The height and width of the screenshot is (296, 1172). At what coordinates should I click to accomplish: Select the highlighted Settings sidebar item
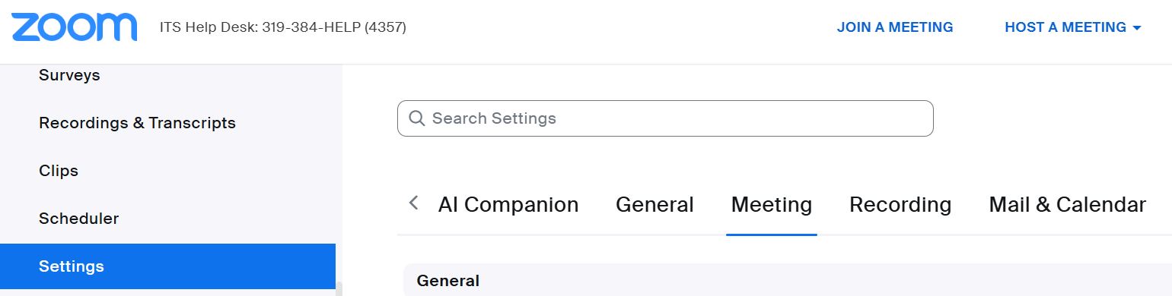point(167,266)
